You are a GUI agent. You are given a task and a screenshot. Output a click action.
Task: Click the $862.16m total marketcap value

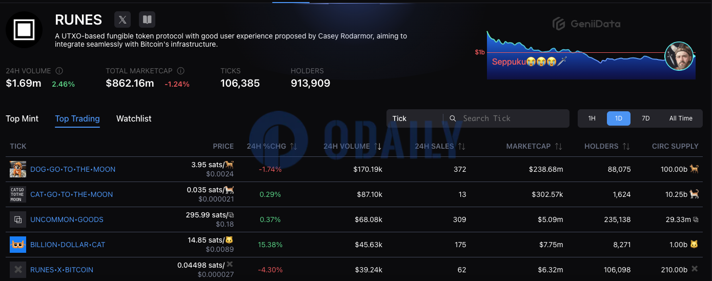click(x=130, y=83)
